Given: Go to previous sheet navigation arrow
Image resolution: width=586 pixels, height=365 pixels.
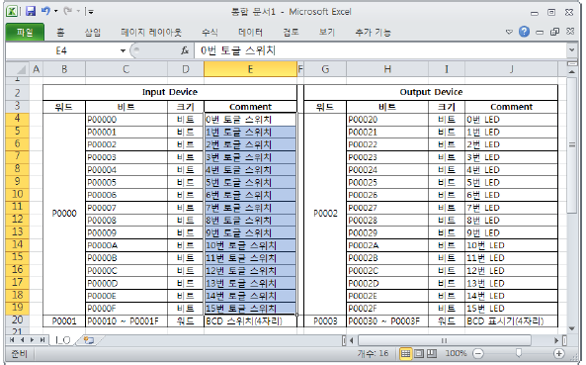Looking at the screenshot, I should 22,340.
